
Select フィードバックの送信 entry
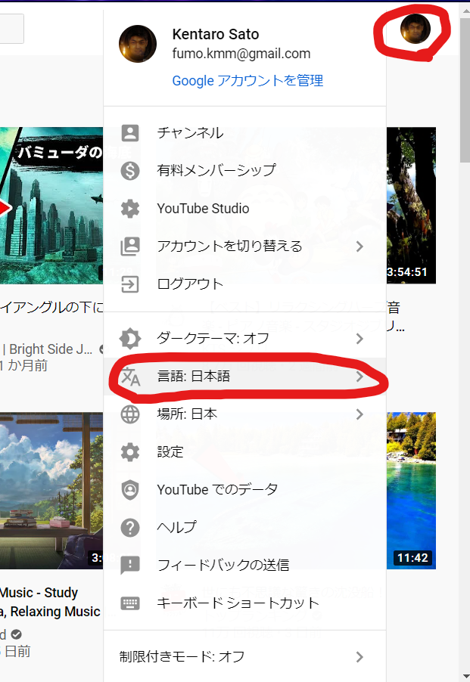pos(244,566)
